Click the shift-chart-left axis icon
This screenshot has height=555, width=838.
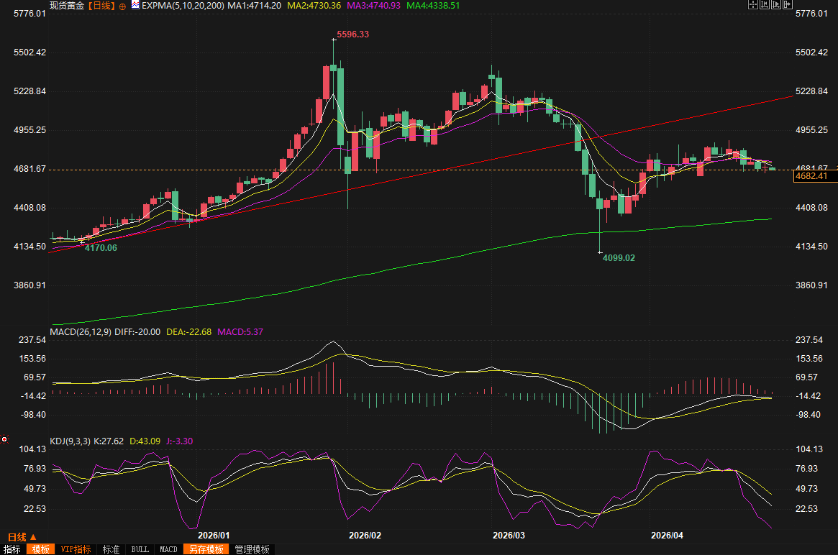(765, 4)
